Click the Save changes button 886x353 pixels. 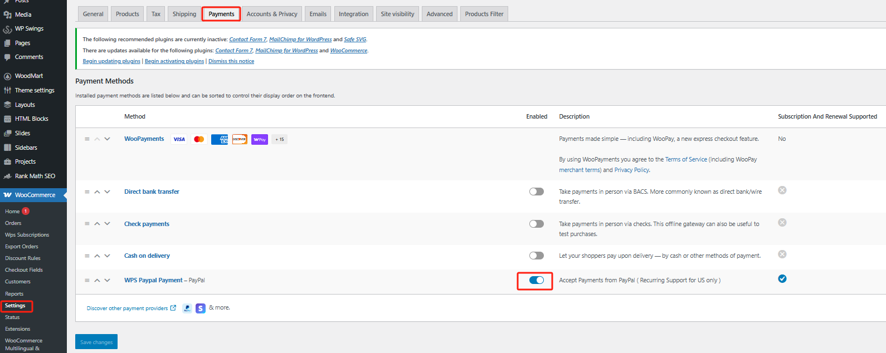pyautogui.click(x=96, y=342)
